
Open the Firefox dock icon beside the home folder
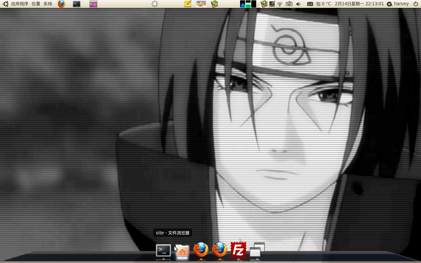click(201, 250)
